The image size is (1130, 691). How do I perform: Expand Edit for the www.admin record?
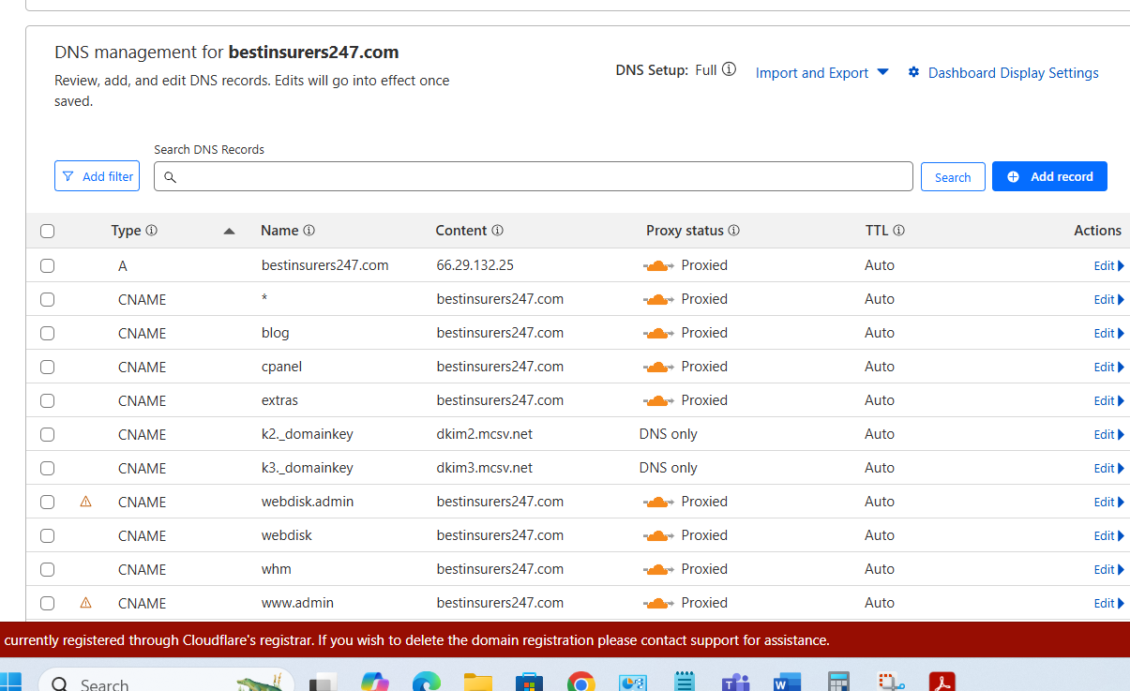[1108, 603]
